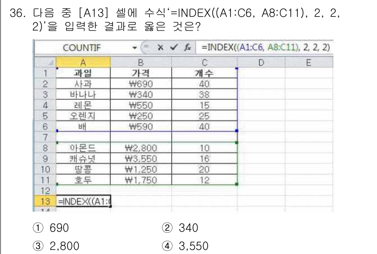This screenshot has height=254, width=377.
Task: Click the price cell ₩1,750
Action: tap(141, 180)
